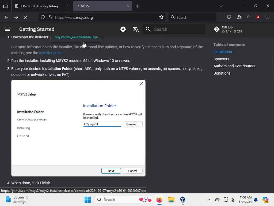The image size is (274, 206).
Task: Go to Authors and Contributors section
Action: coord(234,66)
